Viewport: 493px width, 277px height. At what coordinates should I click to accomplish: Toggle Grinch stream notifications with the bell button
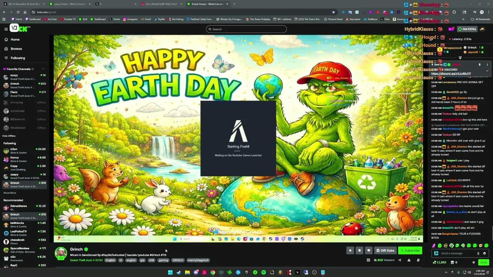tap(359, 250)
